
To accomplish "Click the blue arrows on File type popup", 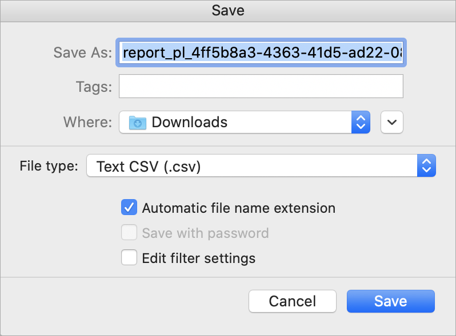I will click(426, 165).
